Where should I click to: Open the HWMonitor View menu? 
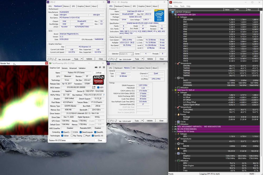[x=176, y=6]
